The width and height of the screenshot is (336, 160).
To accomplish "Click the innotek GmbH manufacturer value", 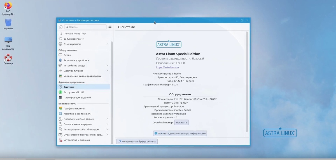I will (182, 110).
